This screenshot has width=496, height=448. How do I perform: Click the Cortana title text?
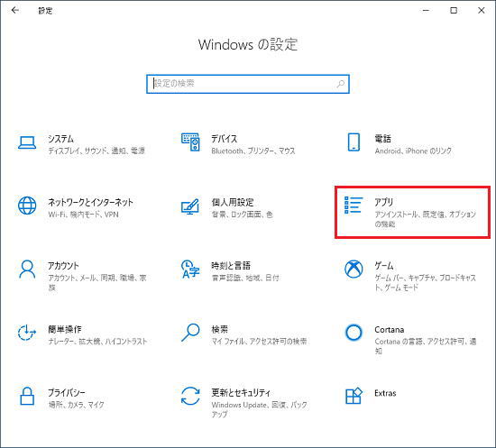389,330
